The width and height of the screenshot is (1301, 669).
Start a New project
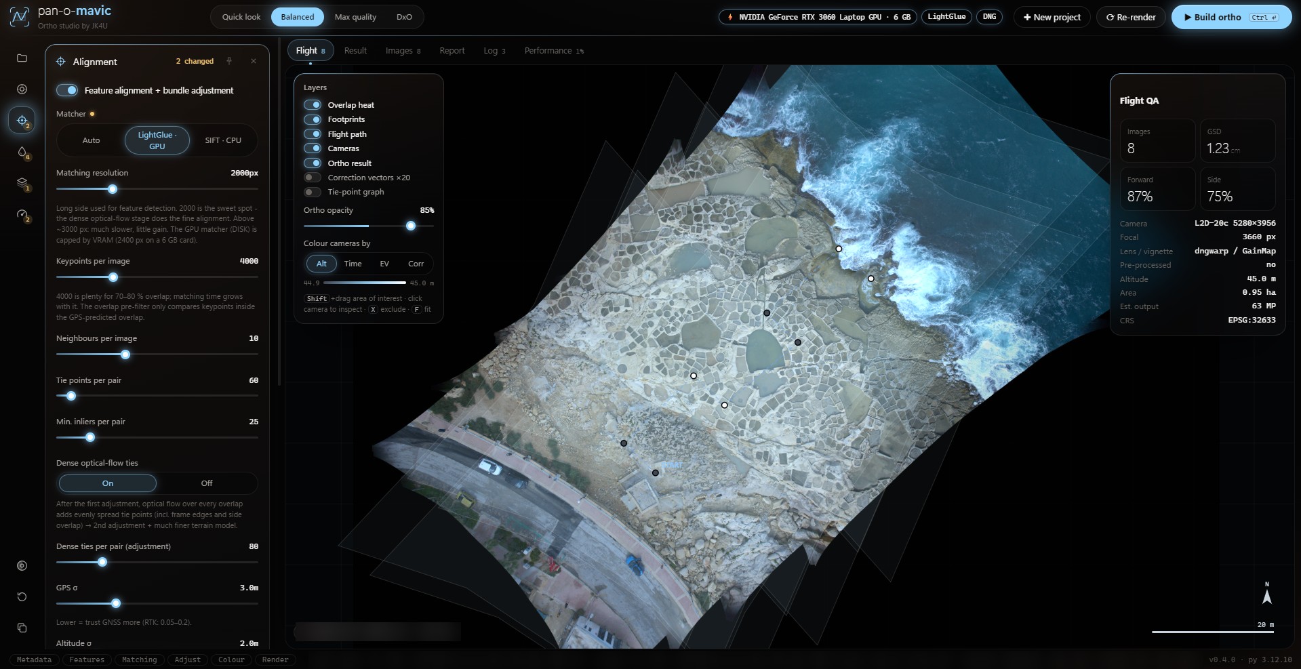1052,17
